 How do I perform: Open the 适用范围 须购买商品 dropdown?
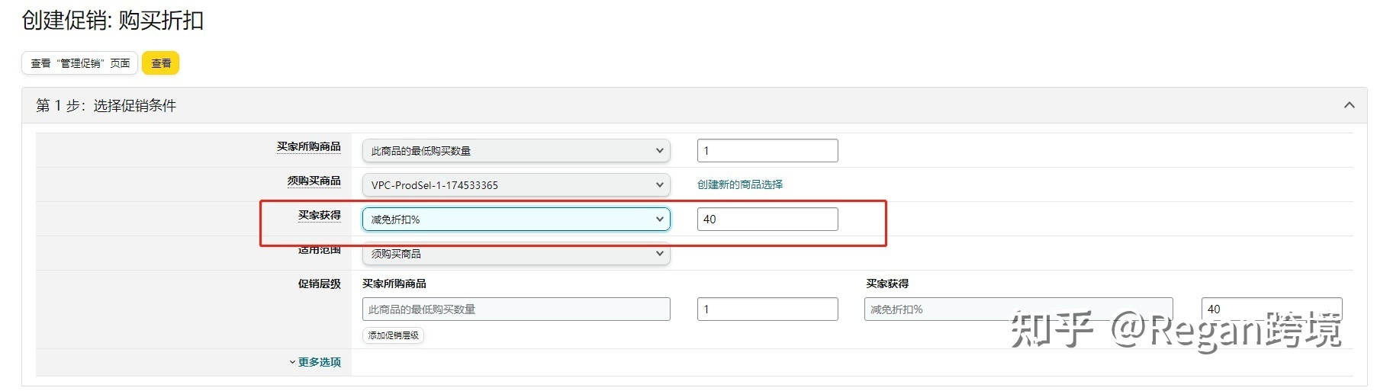[516, 254]
